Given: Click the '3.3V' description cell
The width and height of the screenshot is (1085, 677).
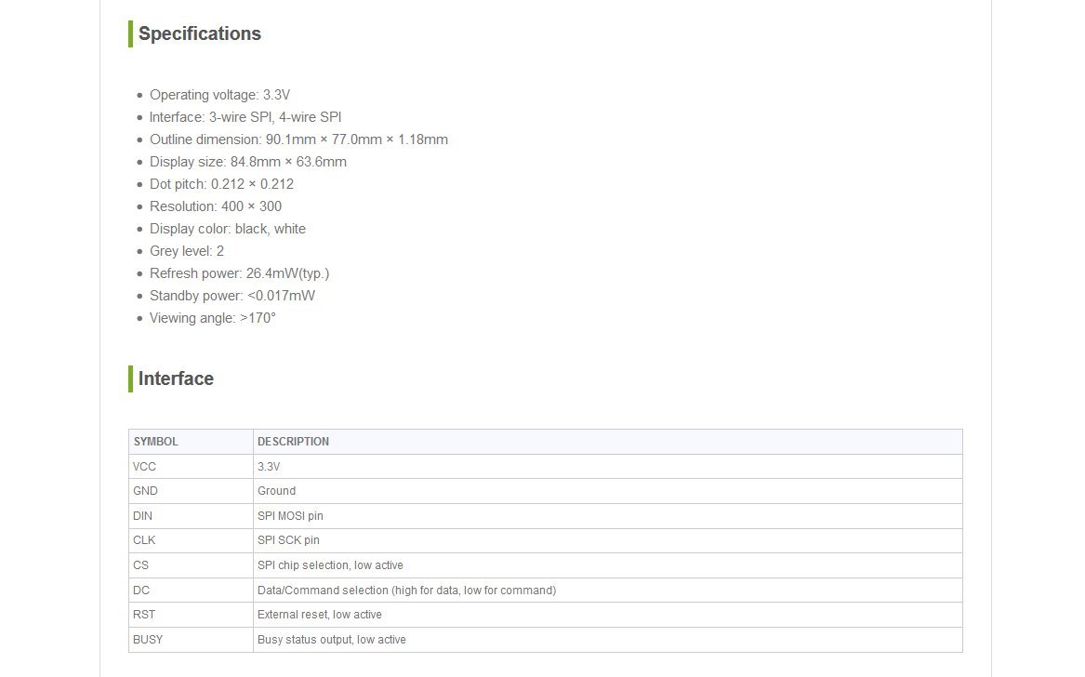Looking at the screenshot, I should point(607,467).
